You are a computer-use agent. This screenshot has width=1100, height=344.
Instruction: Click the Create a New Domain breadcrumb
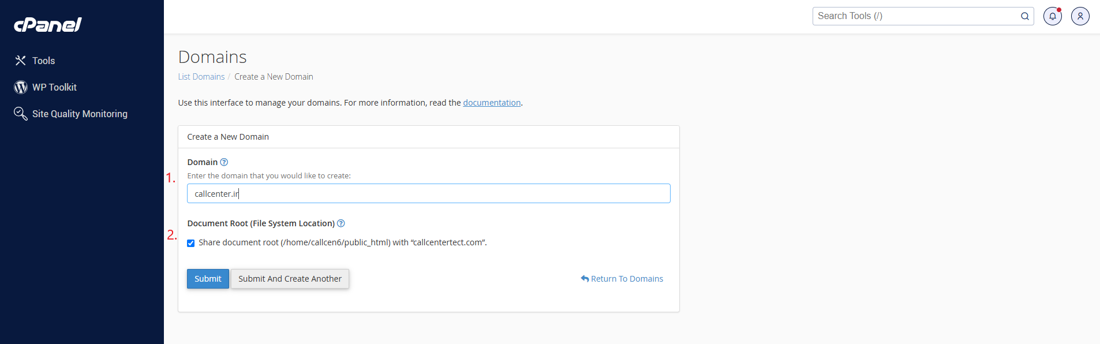click(x=274, y=77)
